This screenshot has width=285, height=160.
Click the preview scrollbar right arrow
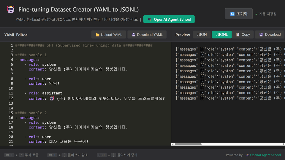[283, 144]
